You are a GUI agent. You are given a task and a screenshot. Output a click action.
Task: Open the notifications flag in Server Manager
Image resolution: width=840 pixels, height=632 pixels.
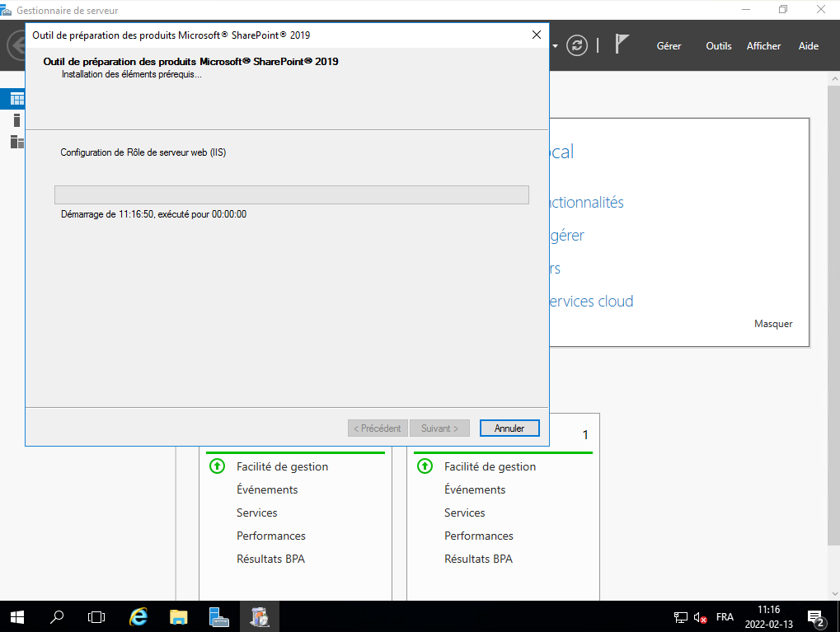pyautogui.click(x=622, y=44)
